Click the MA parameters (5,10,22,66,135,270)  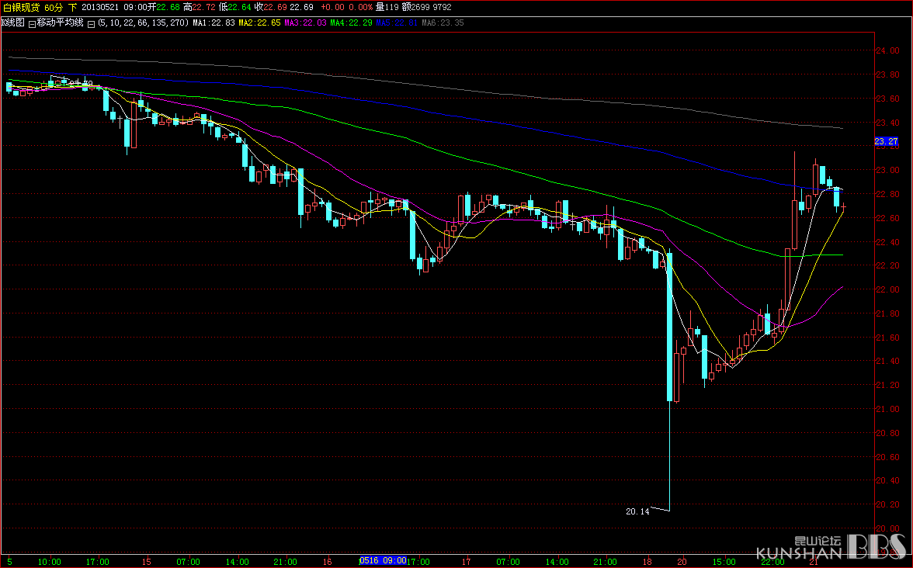(143, 23)
